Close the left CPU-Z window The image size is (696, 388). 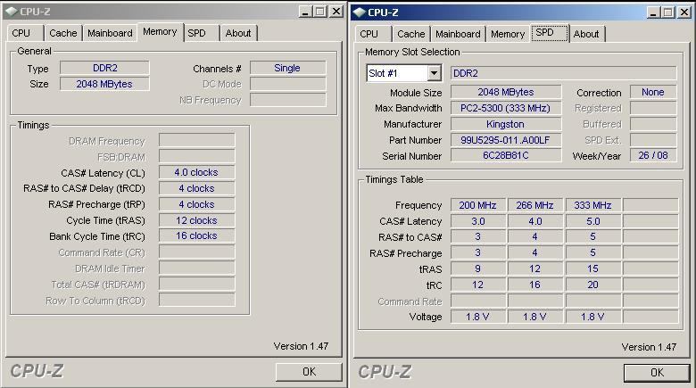pos(336,12)
